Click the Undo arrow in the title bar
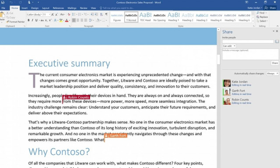The image size is (280, 168). [11, 2]
